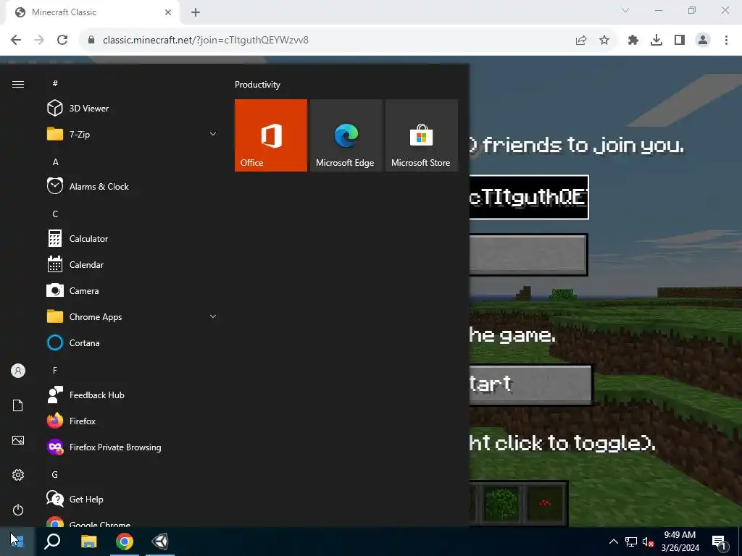
Task: Open the user account icon in Start
Action: pos(18,371)
